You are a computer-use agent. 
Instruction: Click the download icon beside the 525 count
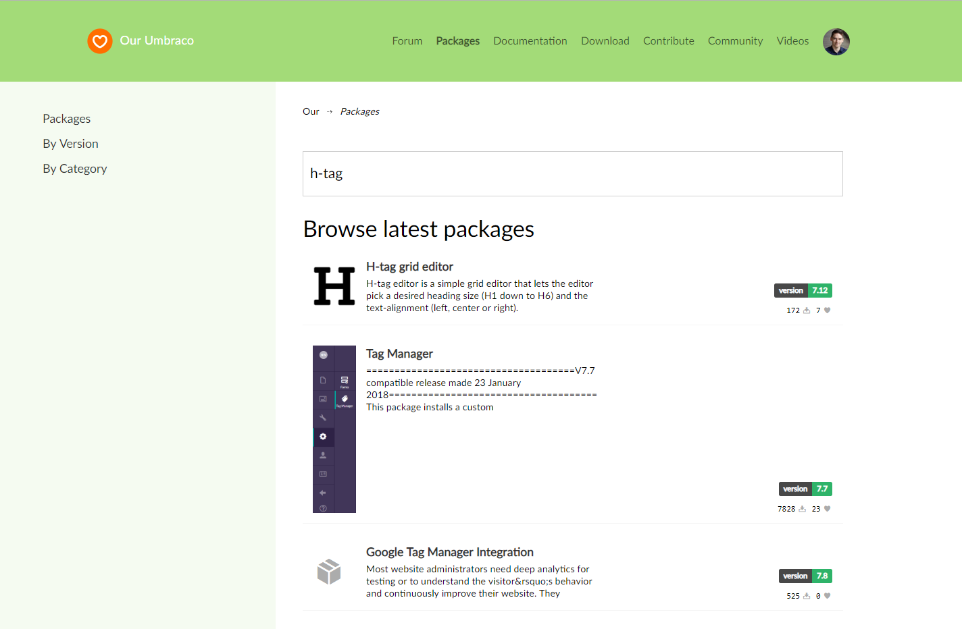click(805, 595)
